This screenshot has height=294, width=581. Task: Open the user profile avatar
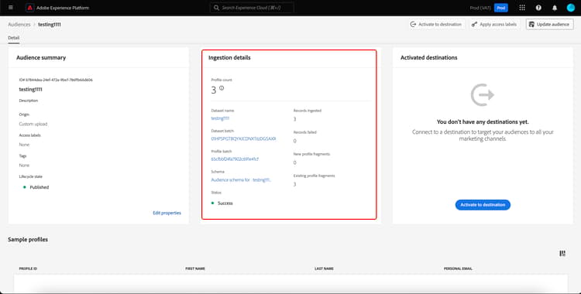(x=571, y=8)
